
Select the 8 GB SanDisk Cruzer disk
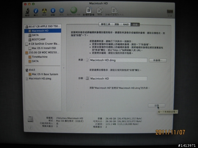coord(43,44)
